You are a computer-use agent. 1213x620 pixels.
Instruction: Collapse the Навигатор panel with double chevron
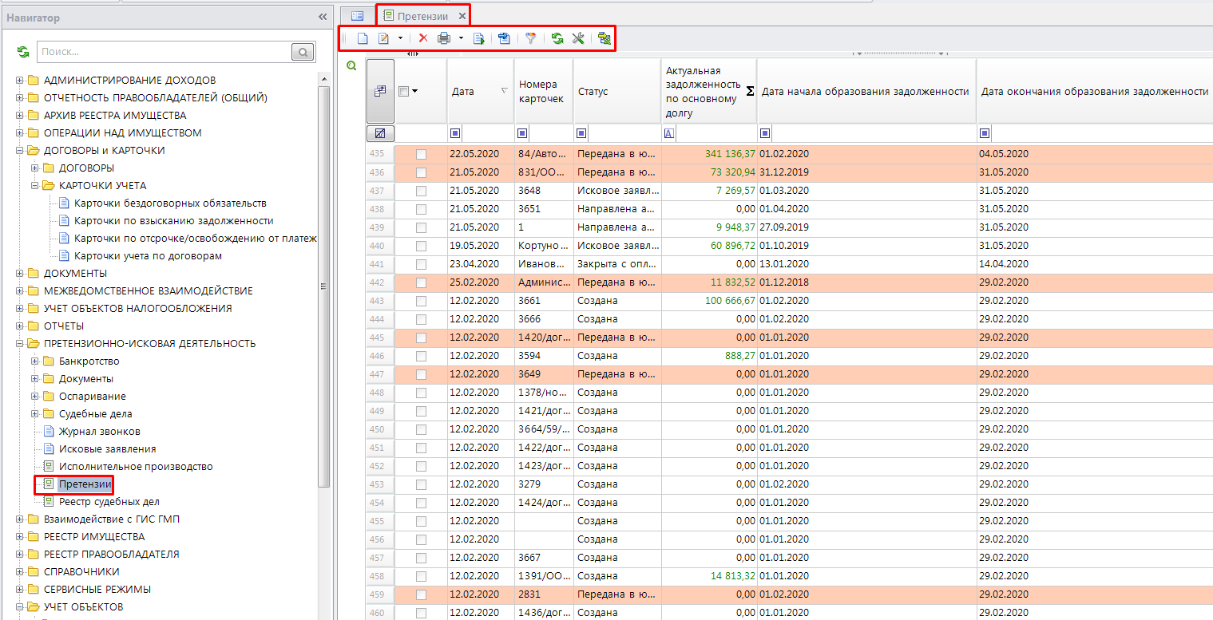click(x=323, y=17)
